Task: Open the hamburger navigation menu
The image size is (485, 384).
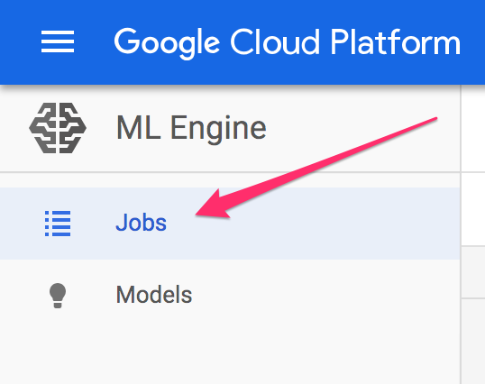Action: pos(58,41)
